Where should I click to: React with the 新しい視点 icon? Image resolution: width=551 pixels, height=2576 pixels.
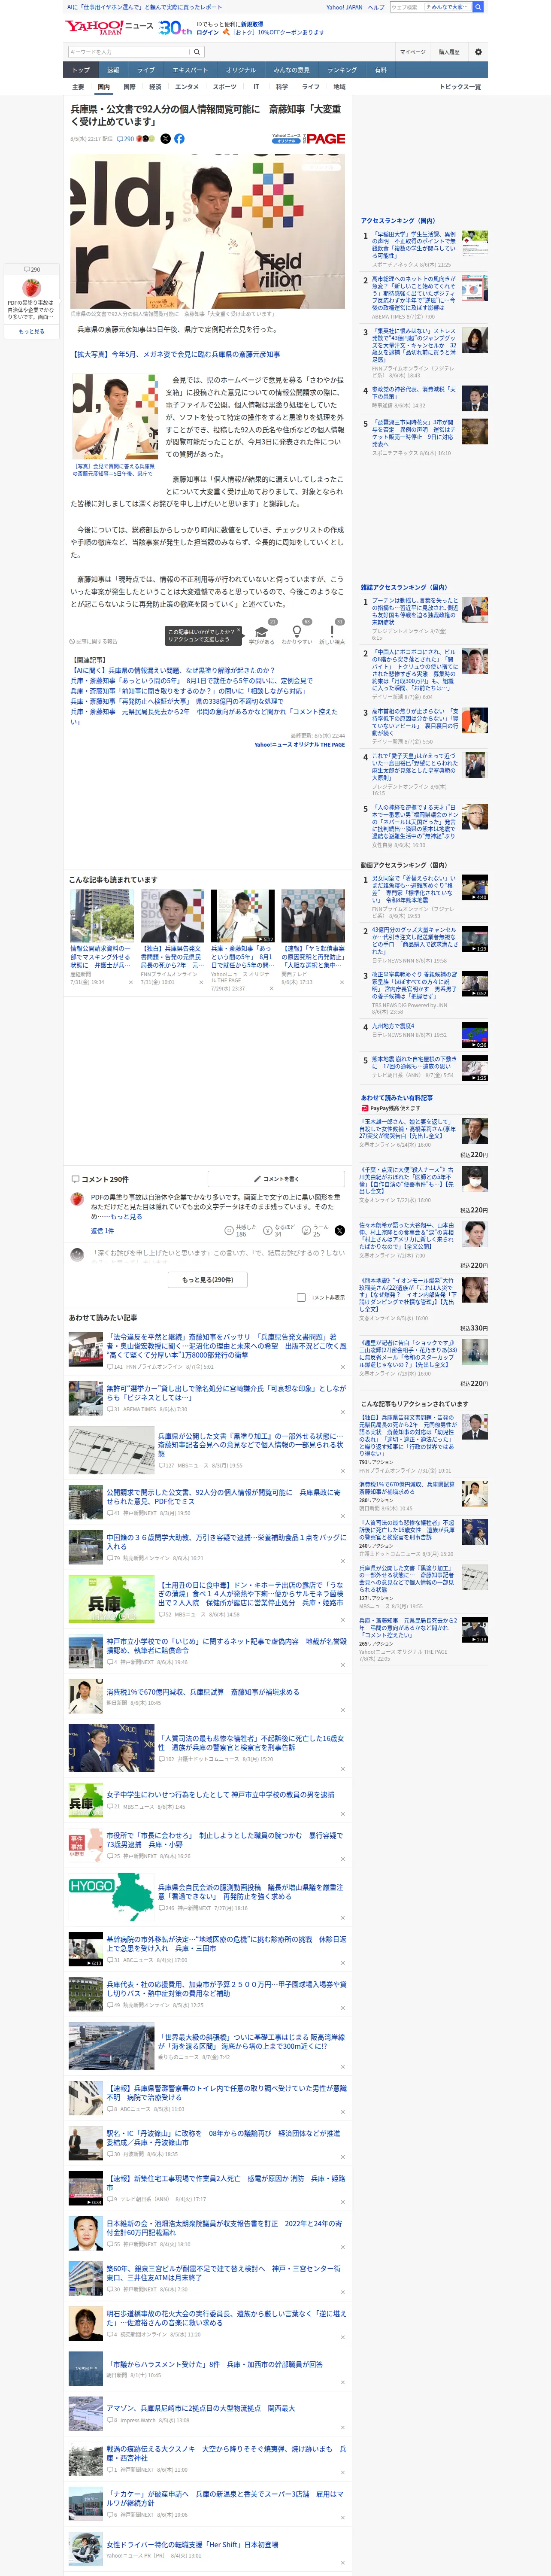[332, 633]
